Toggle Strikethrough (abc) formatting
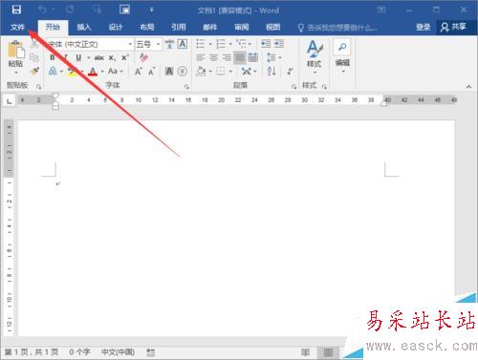478x360 pixels. click(99, 57)
